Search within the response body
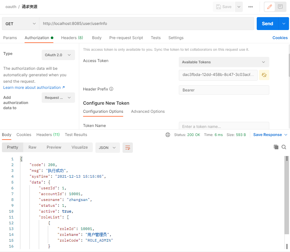 [284, 147]
